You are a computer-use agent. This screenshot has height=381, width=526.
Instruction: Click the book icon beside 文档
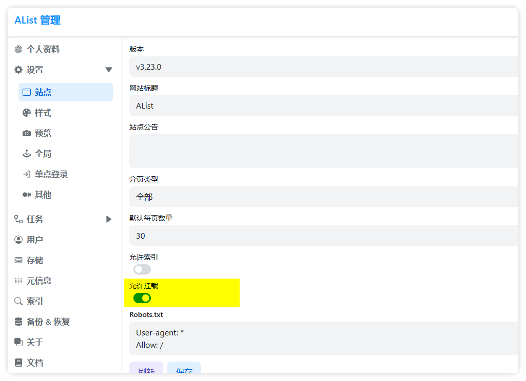18,362
